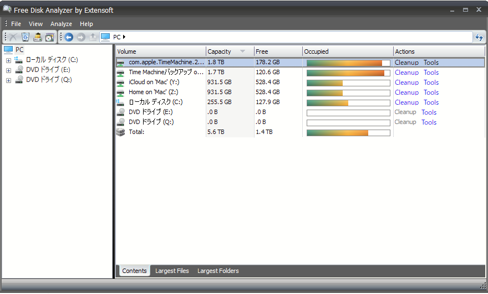Expand DVD ドライブ (E:) tree node
Screen dimensions: 488x294
point(8,70)
